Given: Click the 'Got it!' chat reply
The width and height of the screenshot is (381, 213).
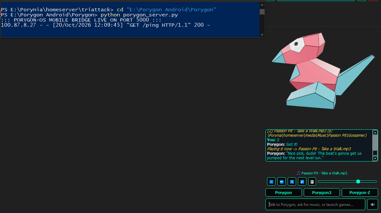Looking at the screenshot, I should click(292, 144).
